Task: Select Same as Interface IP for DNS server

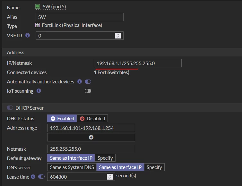Action: (x=120, y=167)
